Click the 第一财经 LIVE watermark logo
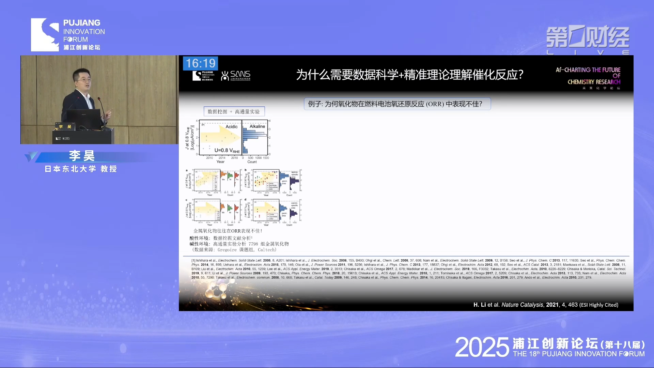 [x=588, y=40]
